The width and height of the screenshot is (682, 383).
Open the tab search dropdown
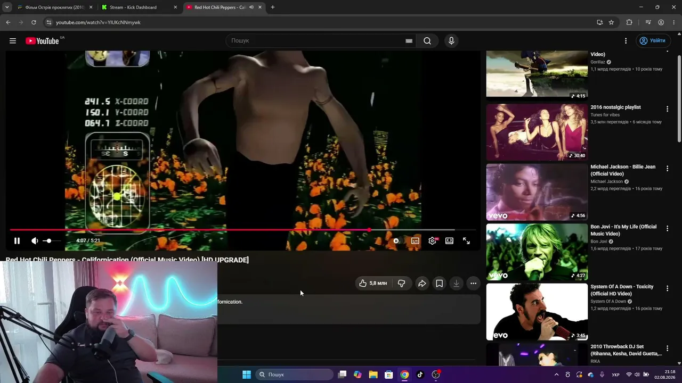(x=7, y=7)
